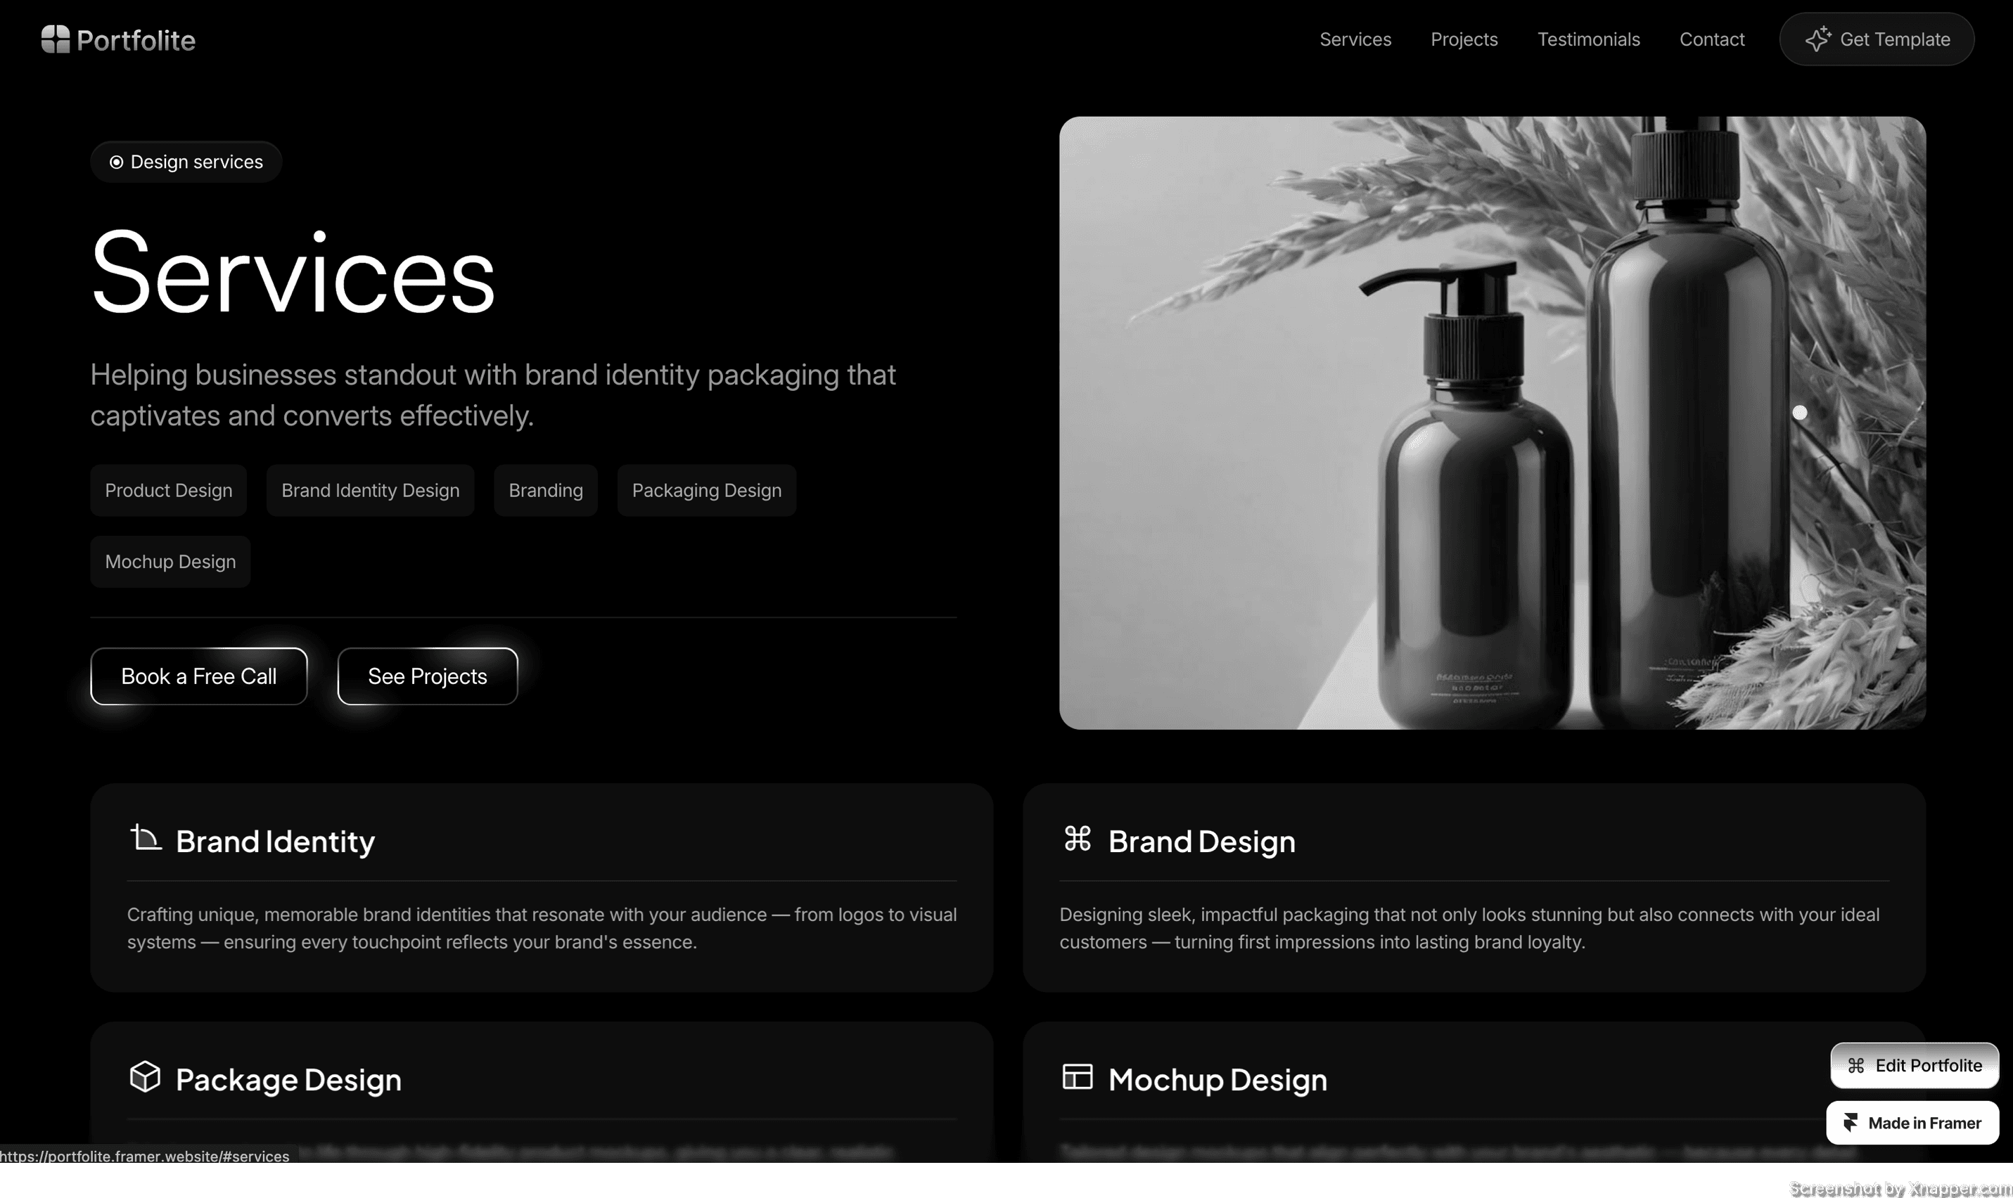Select the Mochup Design tag
2013x1198 pixels.
pyautogui.click(x=170, y=562)
